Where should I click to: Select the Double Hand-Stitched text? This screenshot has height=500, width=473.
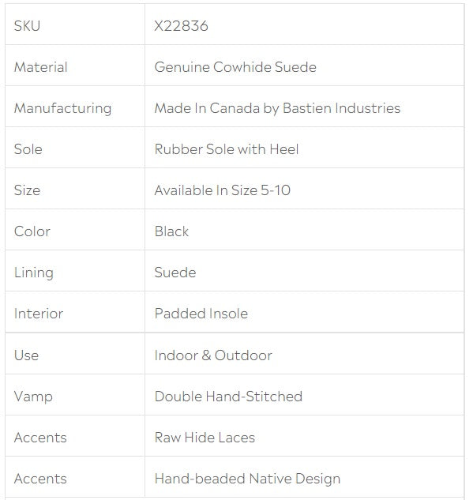tap(228, 397)
